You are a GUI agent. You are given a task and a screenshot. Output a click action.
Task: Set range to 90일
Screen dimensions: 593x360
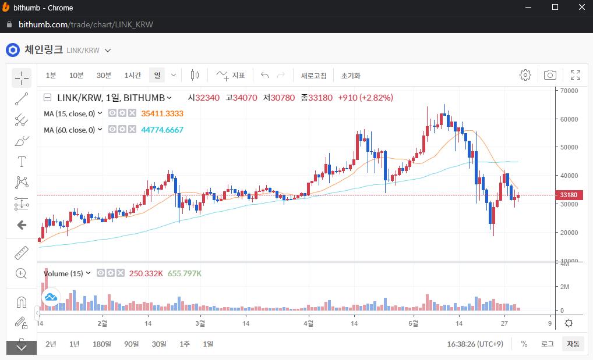tap(131, 344)
